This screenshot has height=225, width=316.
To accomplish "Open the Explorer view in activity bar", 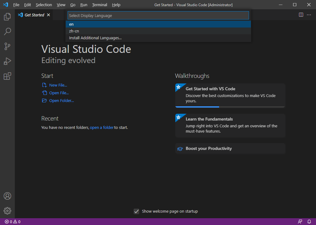I will point(7,17).
